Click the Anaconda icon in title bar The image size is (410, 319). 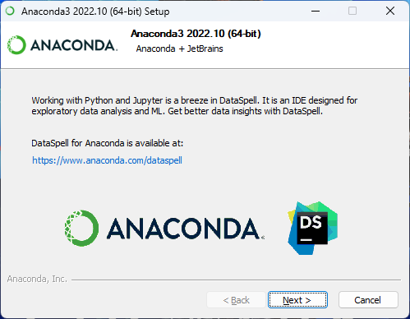click(10, 11)
